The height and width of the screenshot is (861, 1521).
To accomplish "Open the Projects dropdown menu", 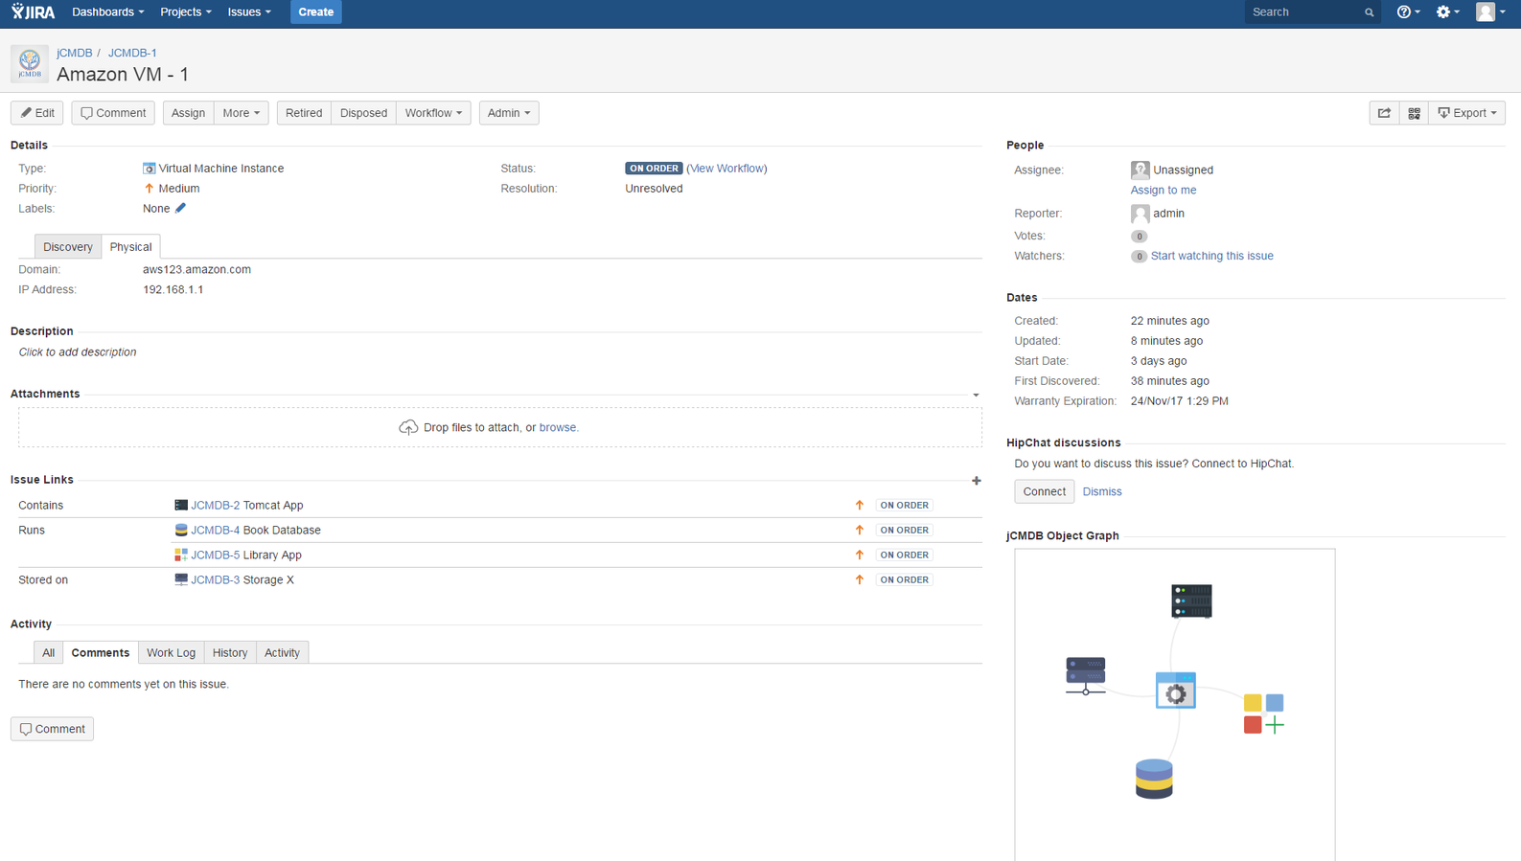I will click(x=185, y=11).
